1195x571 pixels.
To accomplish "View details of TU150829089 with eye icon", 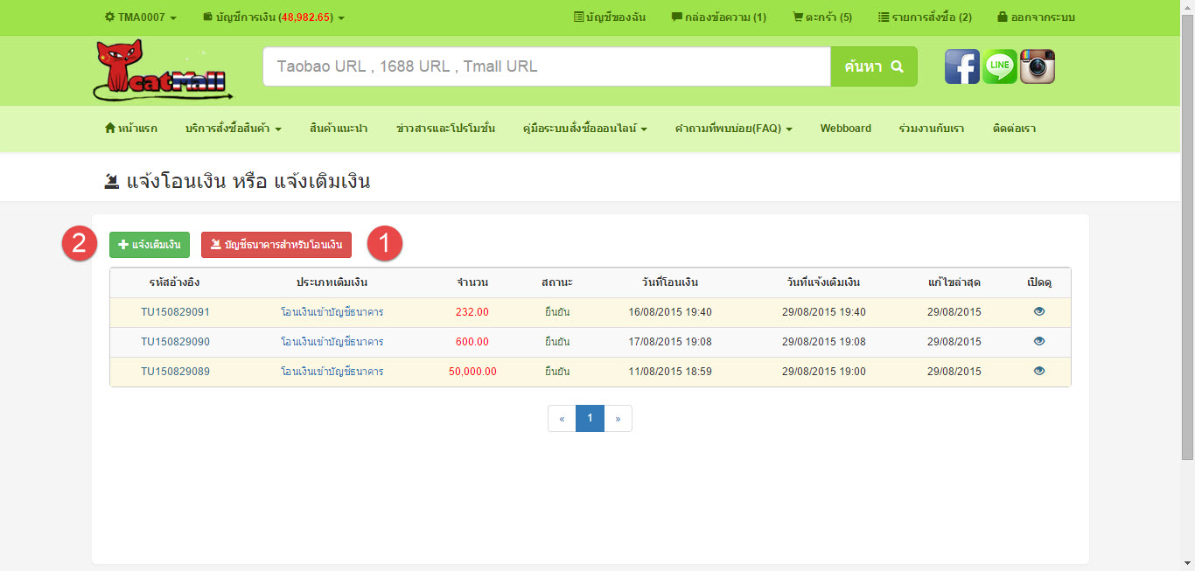I will tap(1039, 371).
